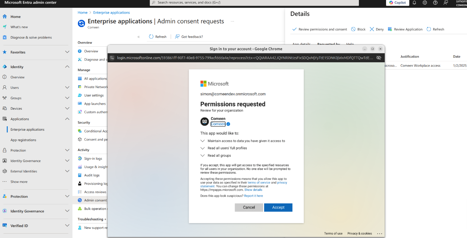This screenshot has width=467, height=238.
Task: Collapse the Identity section
Action: pos(67,67)
